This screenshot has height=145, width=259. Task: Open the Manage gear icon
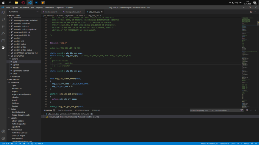(x=3, y=138)
